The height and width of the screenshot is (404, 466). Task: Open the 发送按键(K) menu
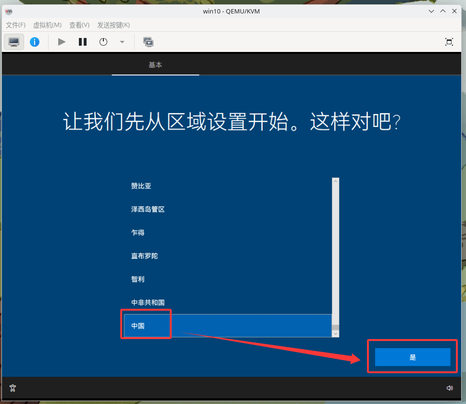click(113, 25)
